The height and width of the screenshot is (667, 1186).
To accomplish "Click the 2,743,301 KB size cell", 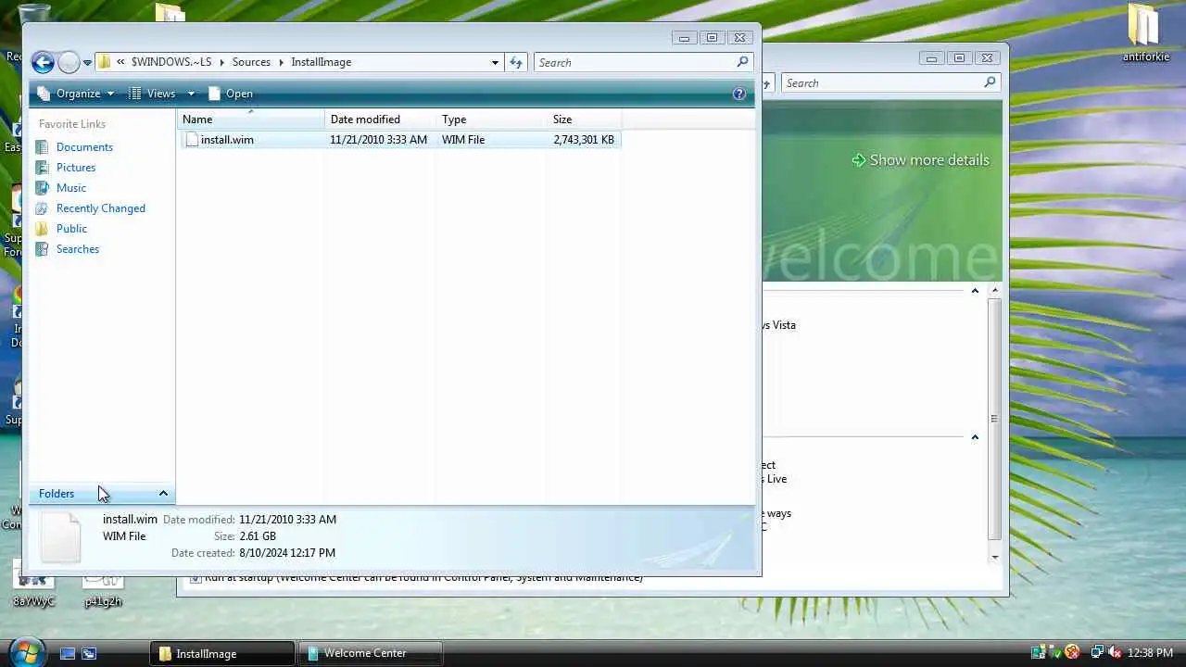I will 584,140.
